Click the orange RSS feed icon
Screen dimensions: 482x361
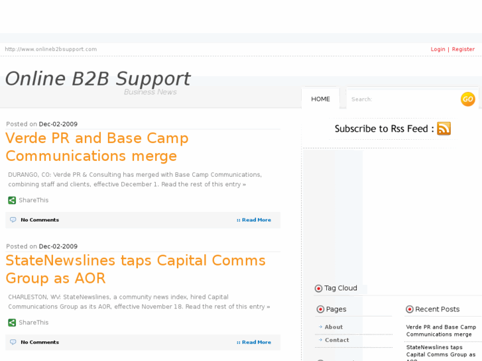(x=444, y=129)
